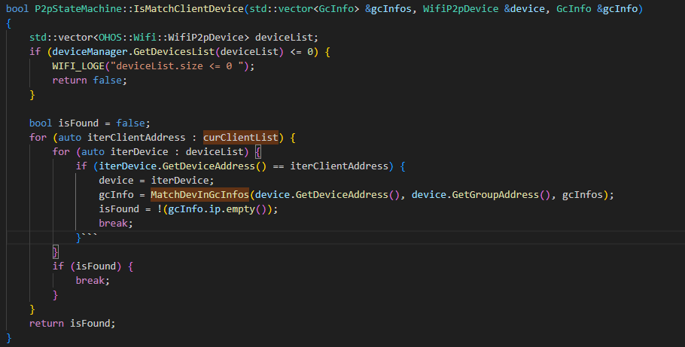Screen dimensions: 685x347
Task: Click the 'if (isFound)' condition line
Action: pos(93,266)
